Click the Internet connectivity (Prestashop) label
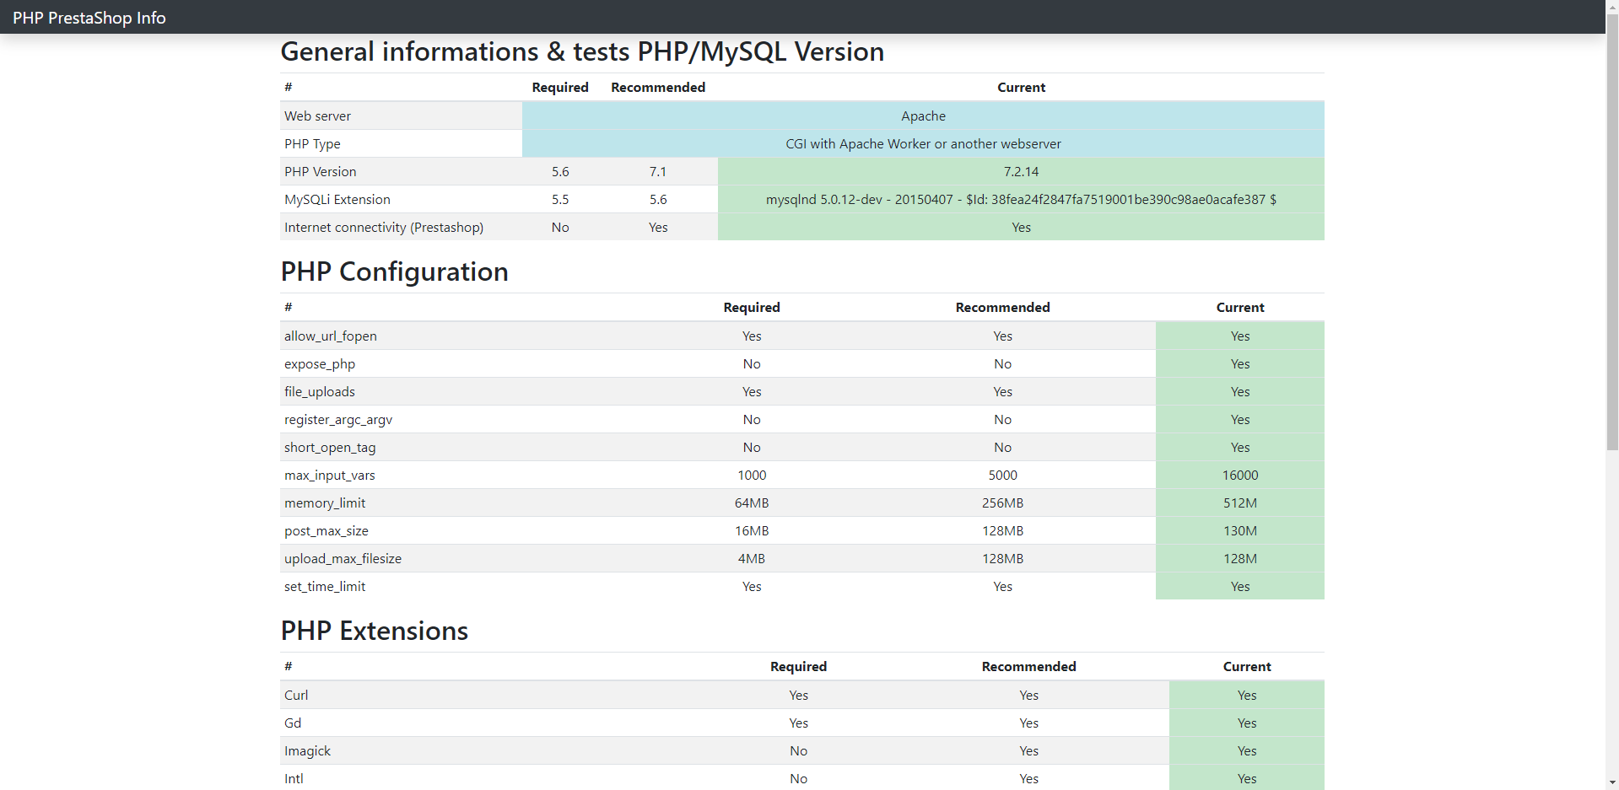The image size is (1619, 790). 384,227
